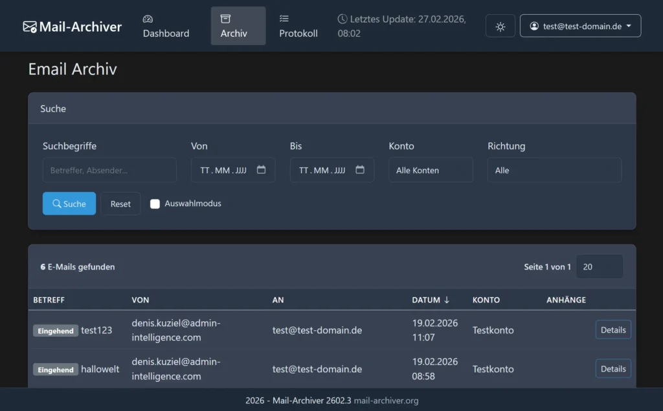Screen dimensions: 663x411
Task: Click the clock icon beside Letztes Update
Action: (x=343, y=19)
